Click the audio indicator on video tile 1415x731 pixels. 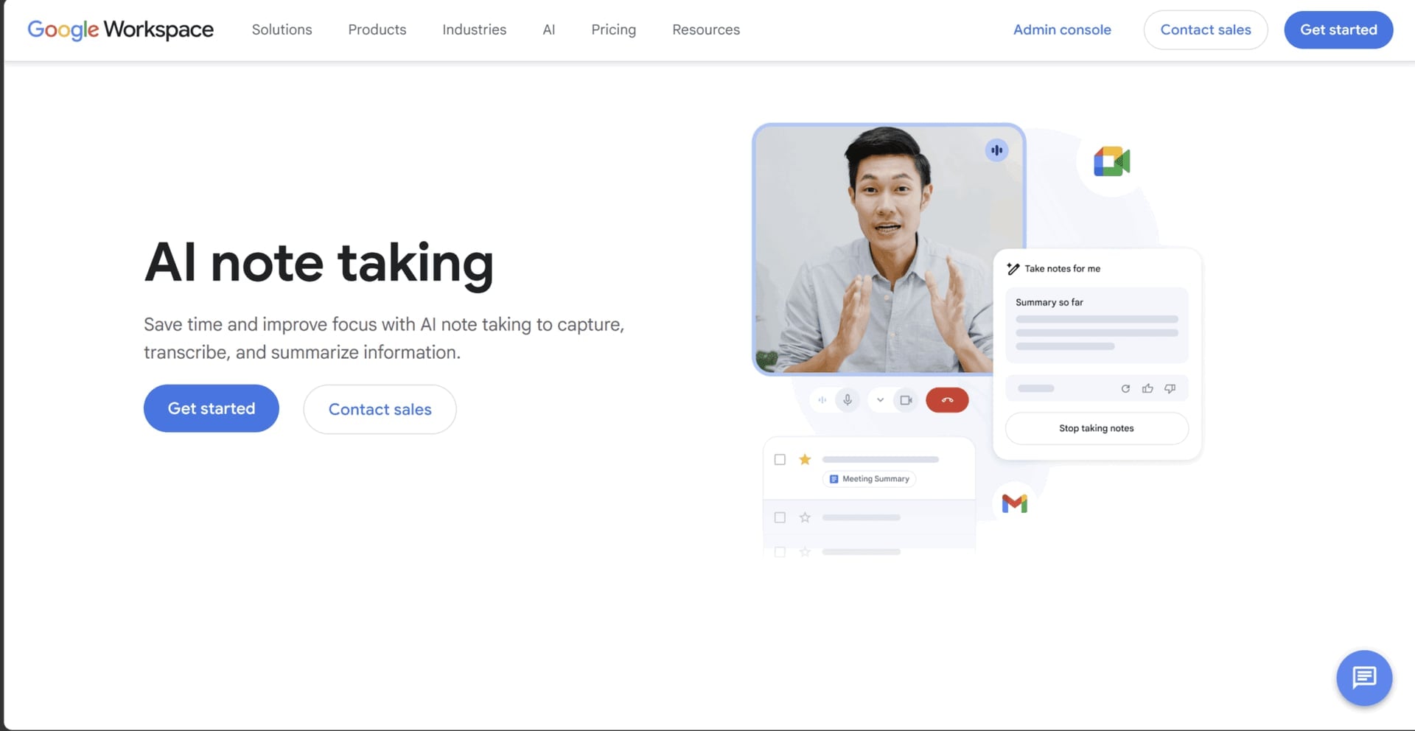[x=996, y=150]
